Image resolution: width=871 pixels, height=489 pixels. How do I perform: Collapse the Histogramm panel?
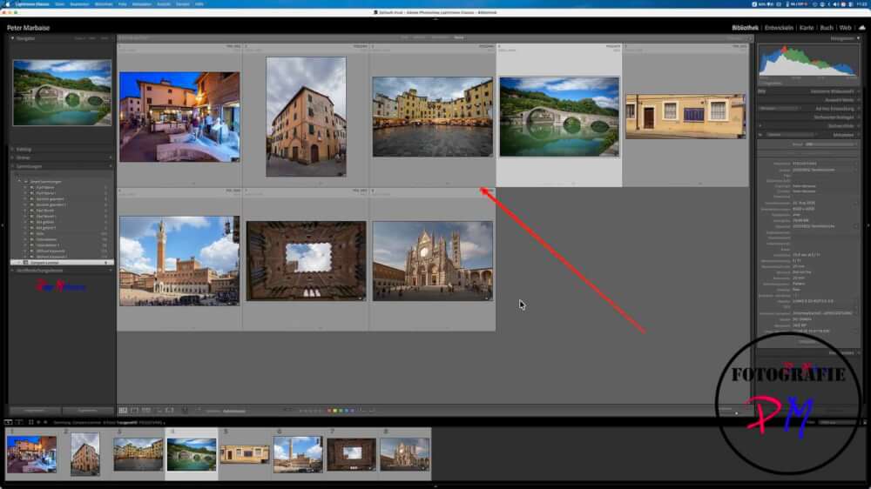click(858, 38)
